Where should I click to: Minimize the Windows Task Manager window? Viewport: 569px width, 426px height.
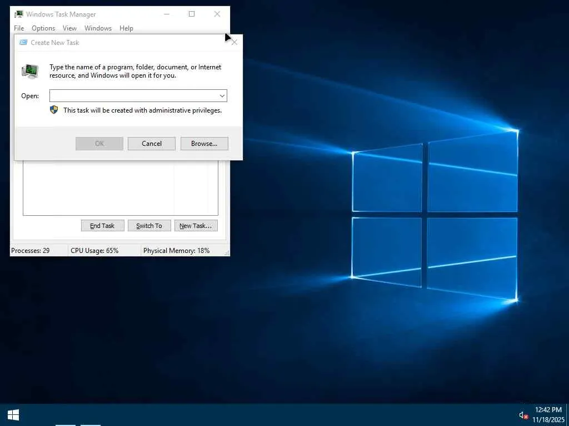coord(167,14)
